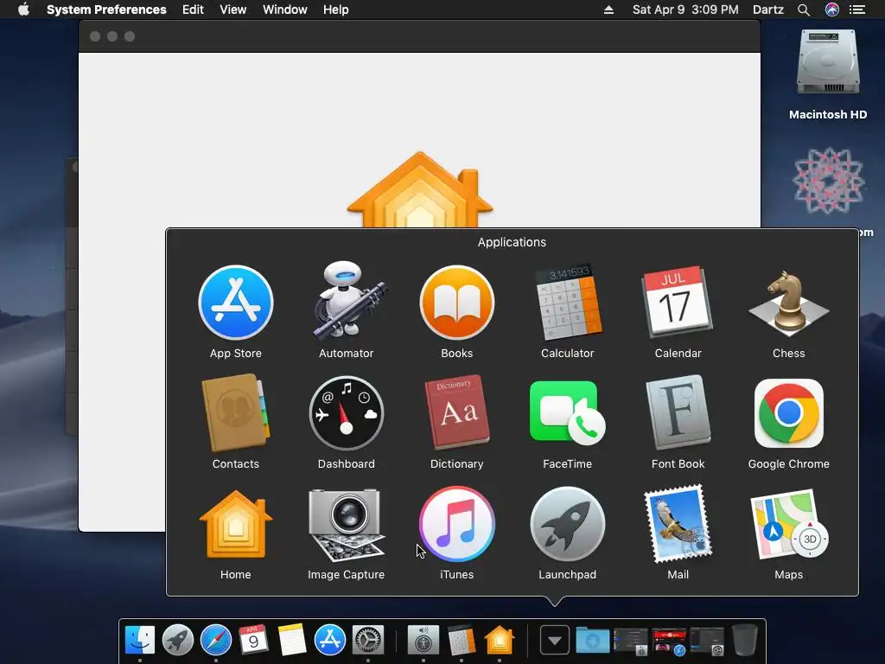This screenshot has height=664, width=885.
Task: Open the Trash in the Dock
Action: [x=744, y=641]
